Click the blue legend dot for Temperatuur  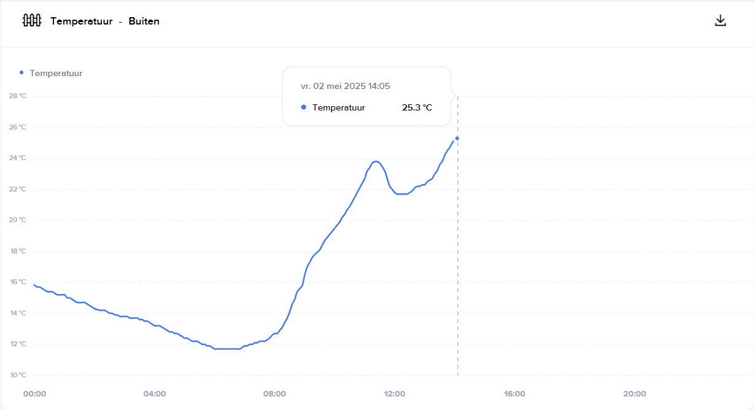(x=21, y=72)
